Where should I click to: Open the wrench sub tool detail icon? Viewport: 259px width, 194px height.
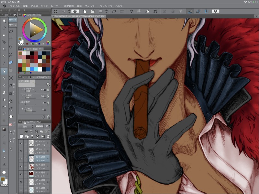tap(48, 117)
